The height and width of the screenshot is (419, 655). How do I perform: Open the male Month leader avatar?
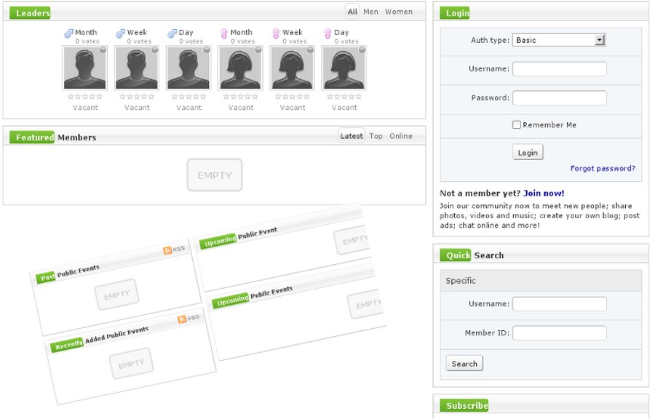pos(85,68)
